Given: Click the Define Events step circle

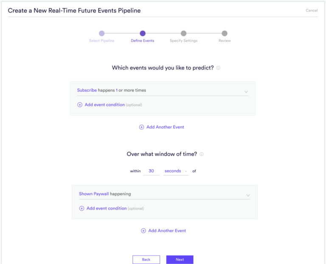Looking at the screenshot, I should [x=143, y=34].
